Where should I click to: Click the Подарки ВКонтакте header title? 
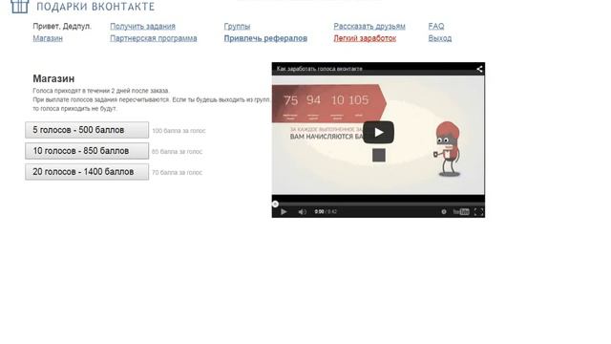click(95, 7)
